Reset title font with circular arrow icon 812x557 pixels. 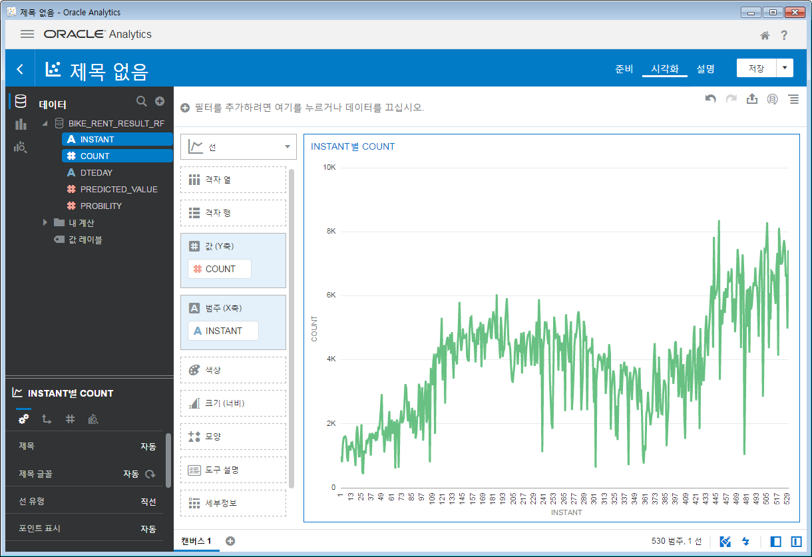click(150, 474)
